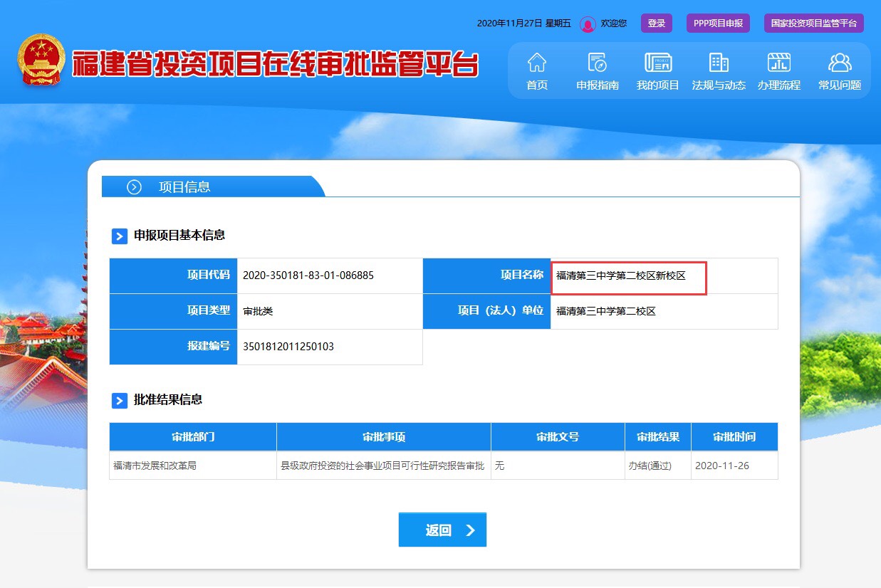Click the 项目名称 label cell
881x588 pixels.
[x=487, y=275]
